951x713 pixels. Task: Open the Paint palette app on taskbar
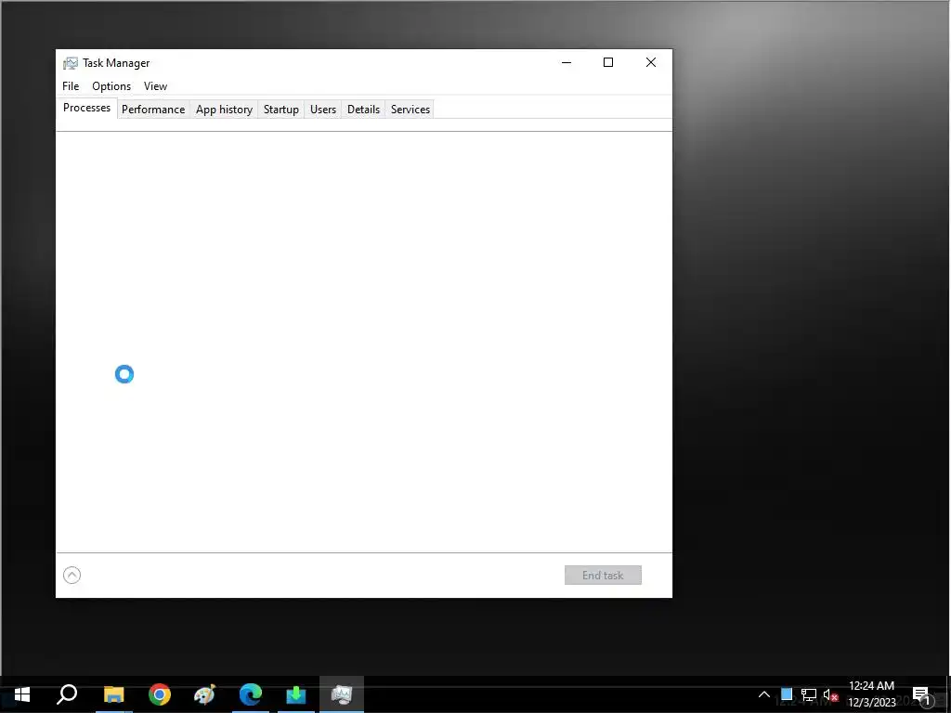click(x=204, y=694)
